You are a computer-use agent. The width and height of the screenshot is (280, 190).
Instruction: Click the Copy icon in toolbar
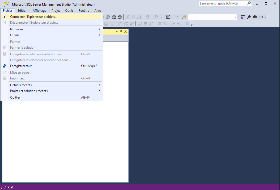[133, 17]
